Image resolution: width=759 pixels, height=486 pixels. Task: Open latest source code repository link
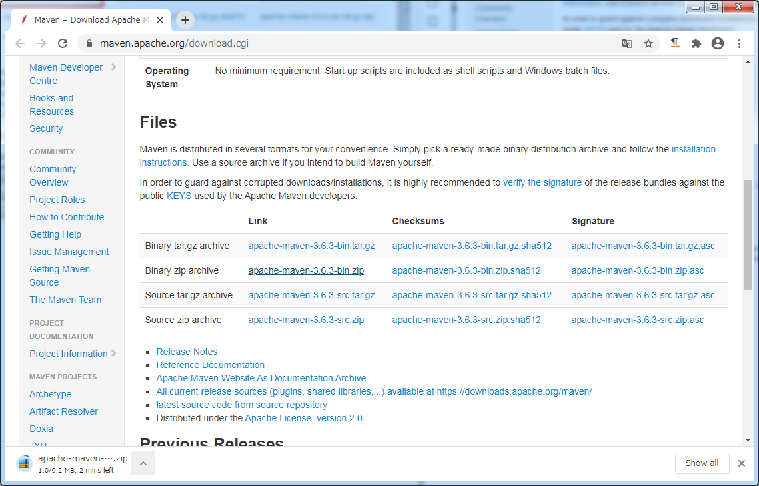[241, 405]
